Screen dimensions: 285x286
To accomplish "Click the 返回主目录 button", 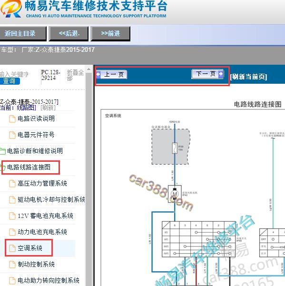I will pos(23,33).
